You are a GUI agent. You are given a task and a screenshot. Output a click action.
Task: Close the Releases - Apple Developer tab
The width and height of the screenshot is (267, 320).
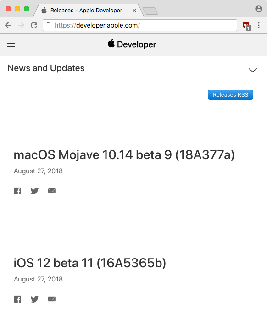[x=134, y=11]
